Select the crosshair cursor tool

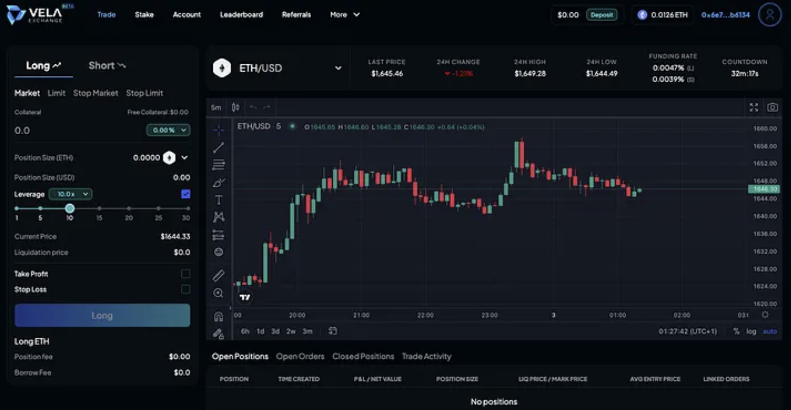(218, 130)
